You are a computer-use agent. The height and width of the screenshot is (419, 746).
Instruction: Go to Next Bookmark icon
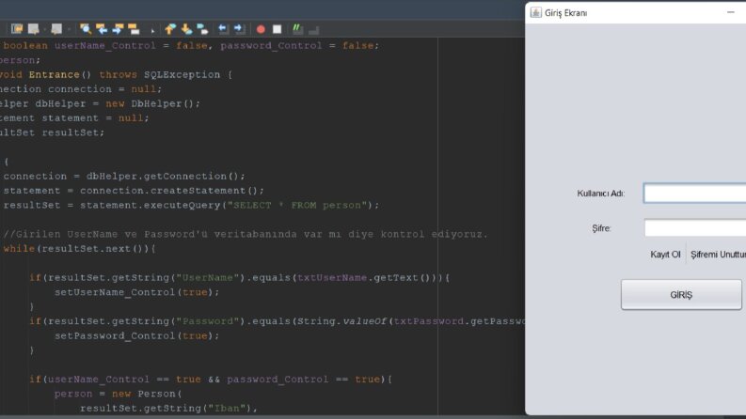[x=186, y=29]
